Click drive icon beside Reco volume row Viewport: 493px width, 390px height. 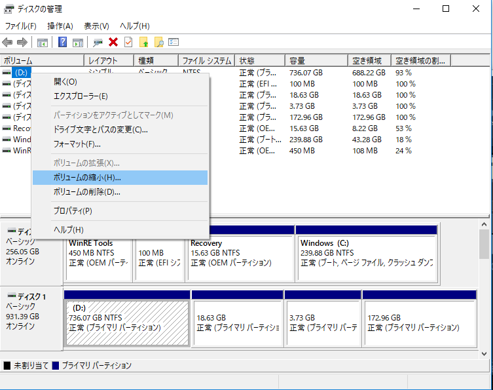[7, 128]
